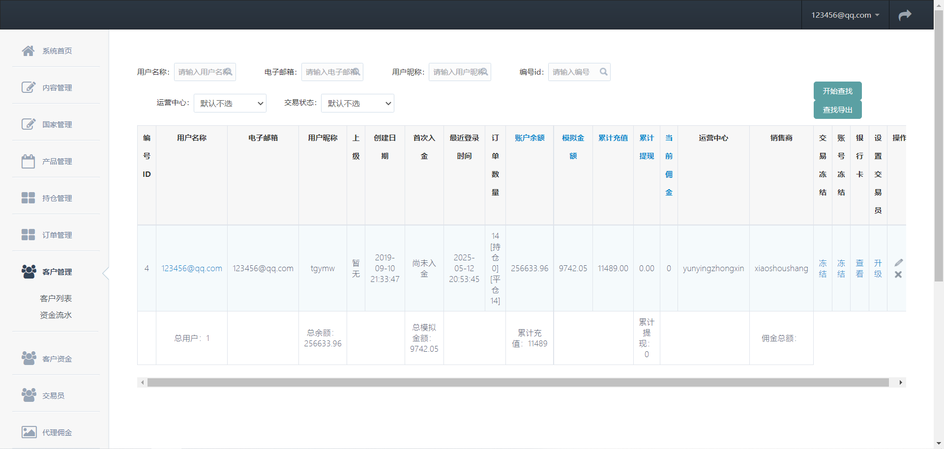Screen dimensions: 944x449
Task: Click the 产品管理 calendar icon
Action: (x=28, y=161)
